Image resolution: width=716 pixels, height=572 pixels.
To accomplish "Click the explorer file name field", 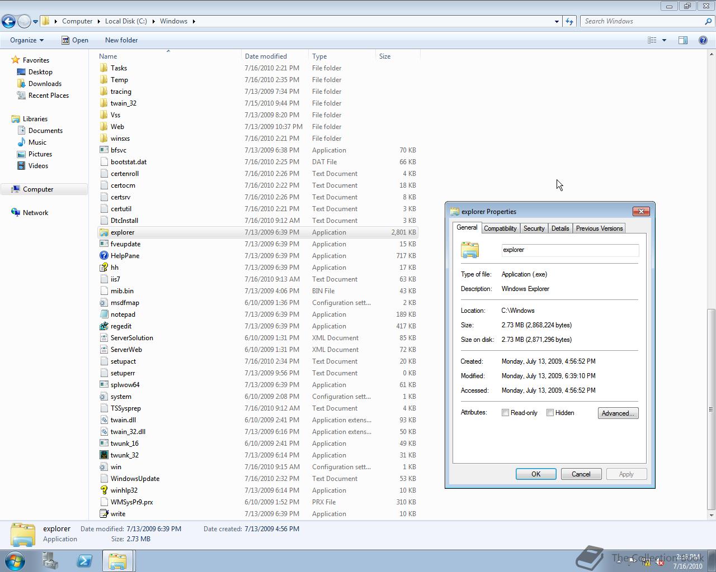I will tap(570, 250).
